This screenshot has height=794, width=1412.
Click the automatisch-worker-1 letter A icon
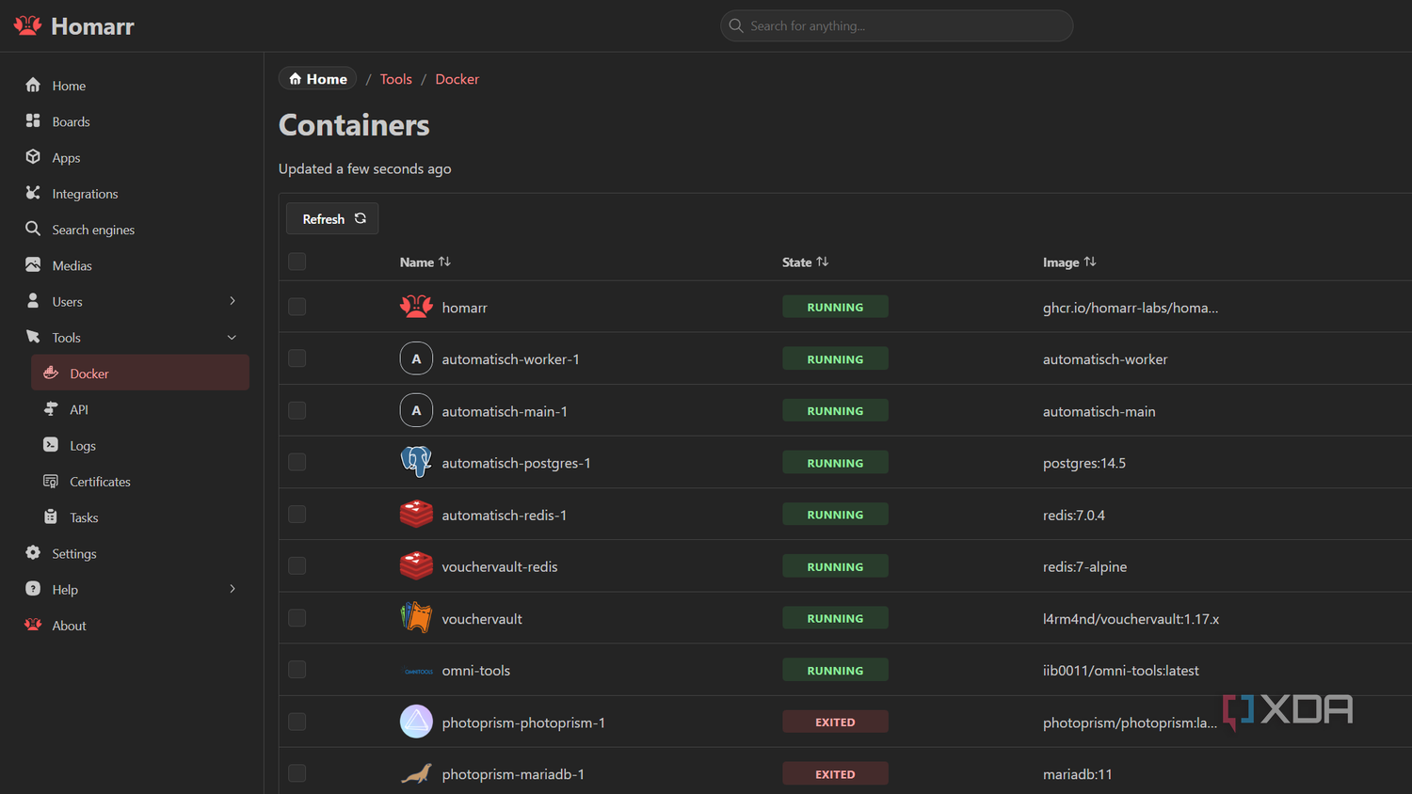tap(416, 358)
